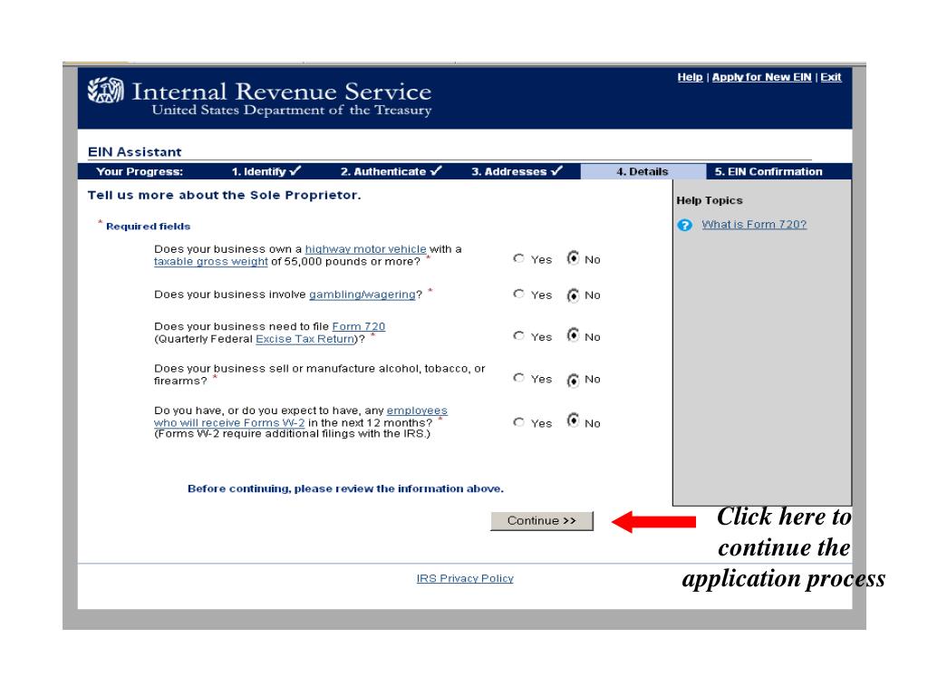
Task: Click the IRS eagle logo
Action: (105, 91)
